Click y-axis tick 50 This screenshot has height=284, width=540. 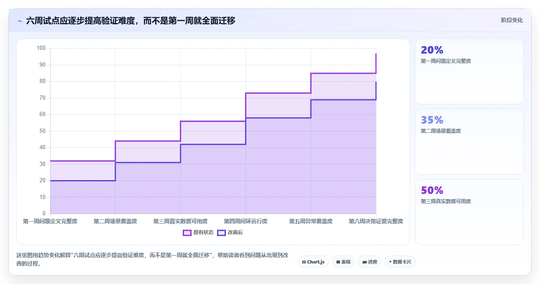click(42, 131)
